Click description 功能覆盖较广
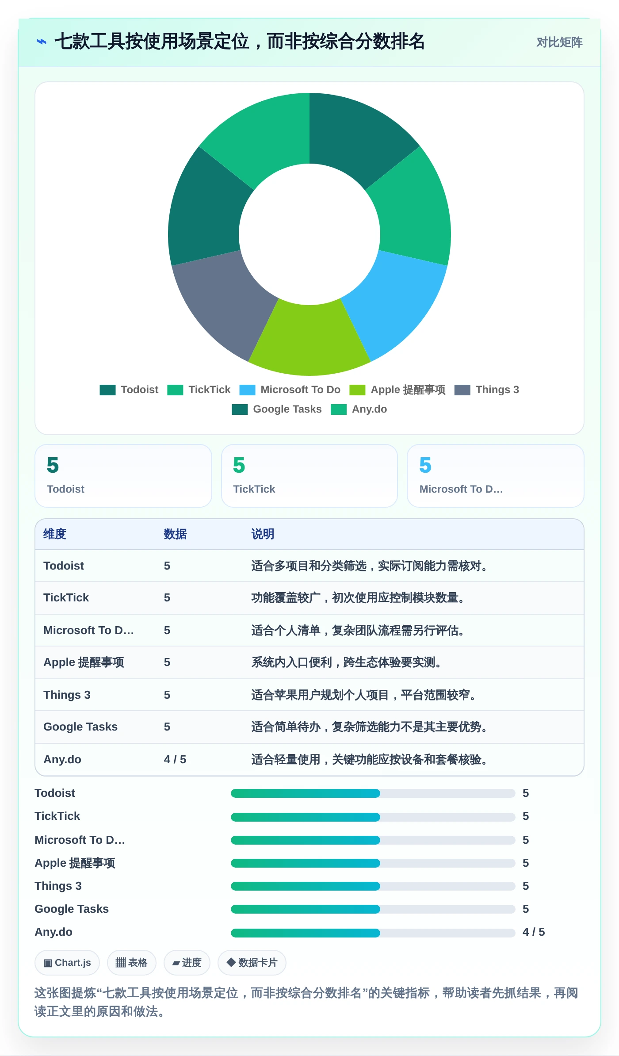This screenshot has height=1056, width=619. point(359,597)
